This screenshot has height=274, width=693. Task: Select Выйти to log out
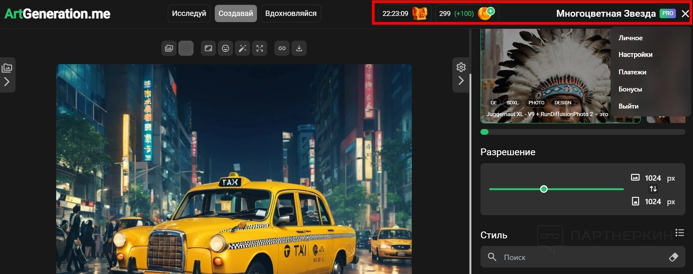coord(628,106)
